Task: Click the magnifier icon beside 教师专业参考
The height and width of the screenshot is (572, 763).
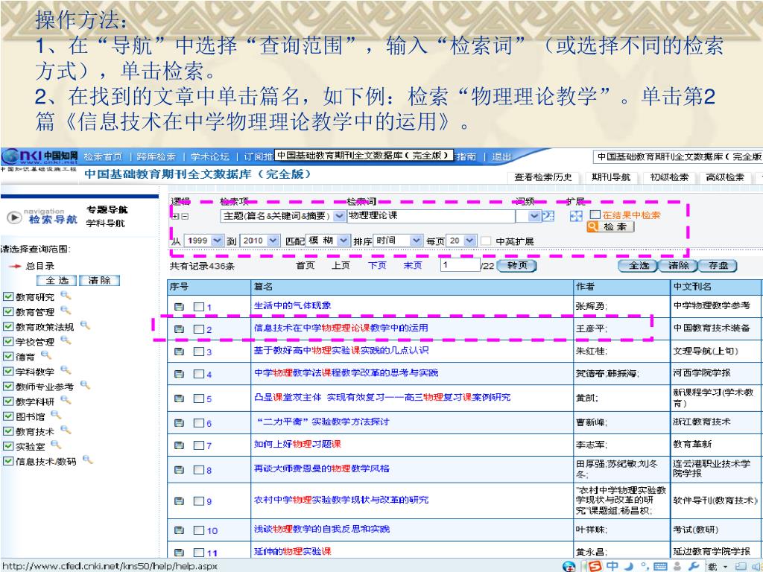Action: pyautogui.click(x=85, y=385)
